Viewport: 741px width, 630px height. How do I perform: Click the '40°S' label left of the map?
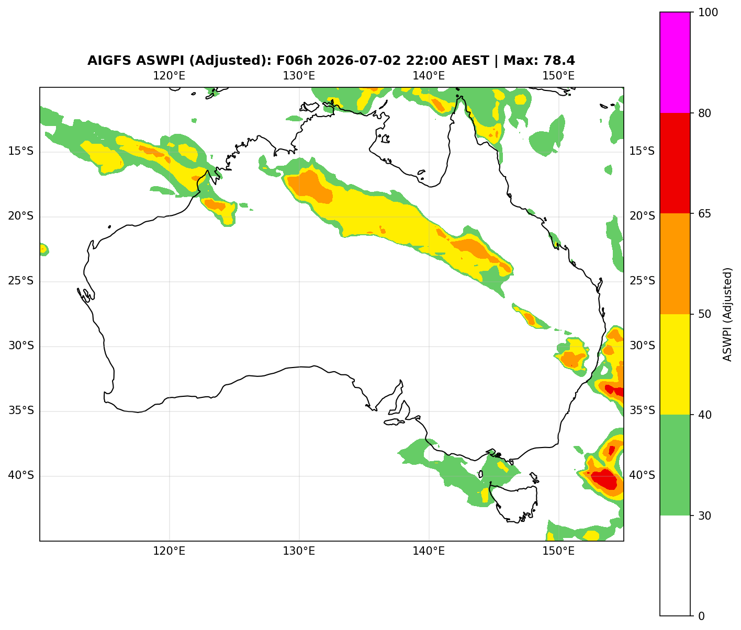pos(21,476)
